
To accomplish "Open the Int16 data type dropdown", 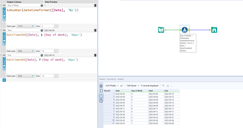I will (25, 26).
